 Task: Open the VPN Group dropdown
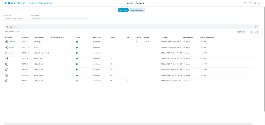click(x=16, y=19)
